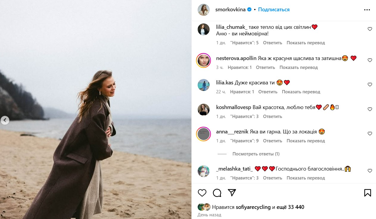Expand replies under anna___reznik's comment

[x=256, y=154]
